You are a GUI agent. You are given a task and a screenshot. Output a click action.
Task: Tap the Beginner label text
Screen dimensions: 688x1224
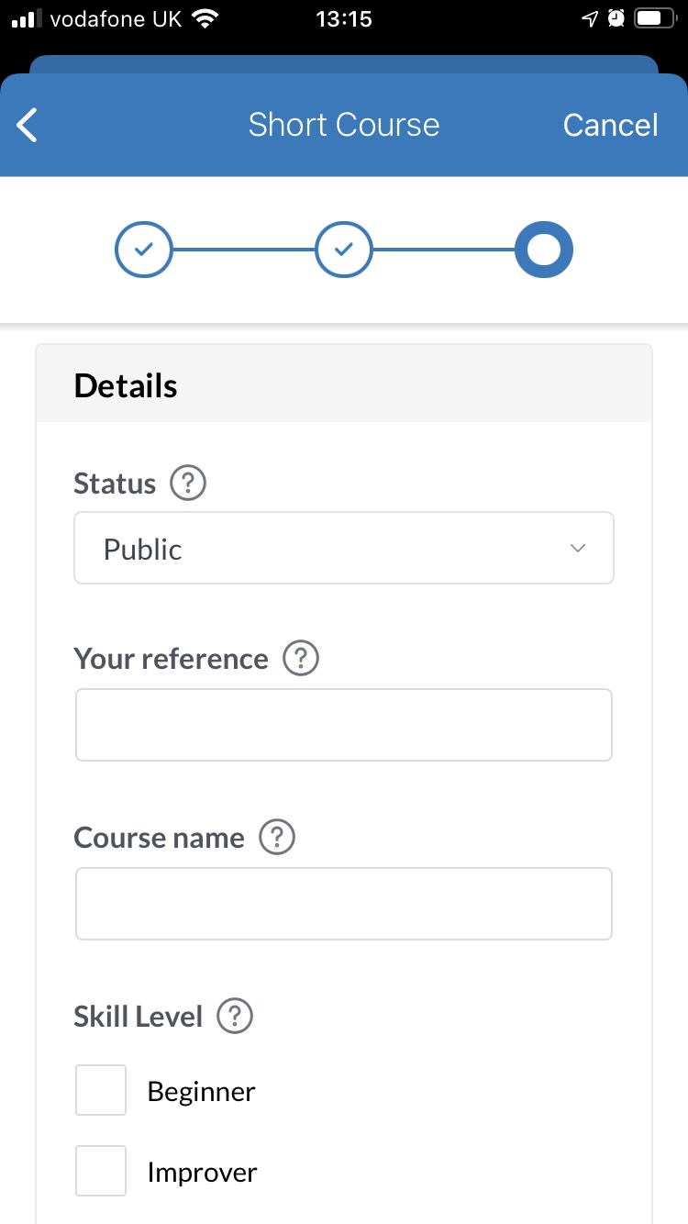click(x=201, y=1092)
